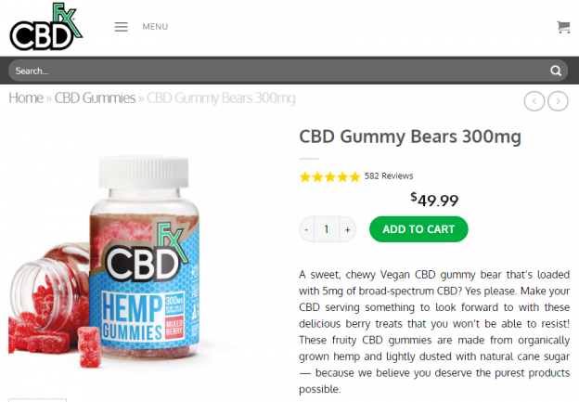Click the MENU label
579x402 pixels.
pyautogui.click(x=155, y=27)
